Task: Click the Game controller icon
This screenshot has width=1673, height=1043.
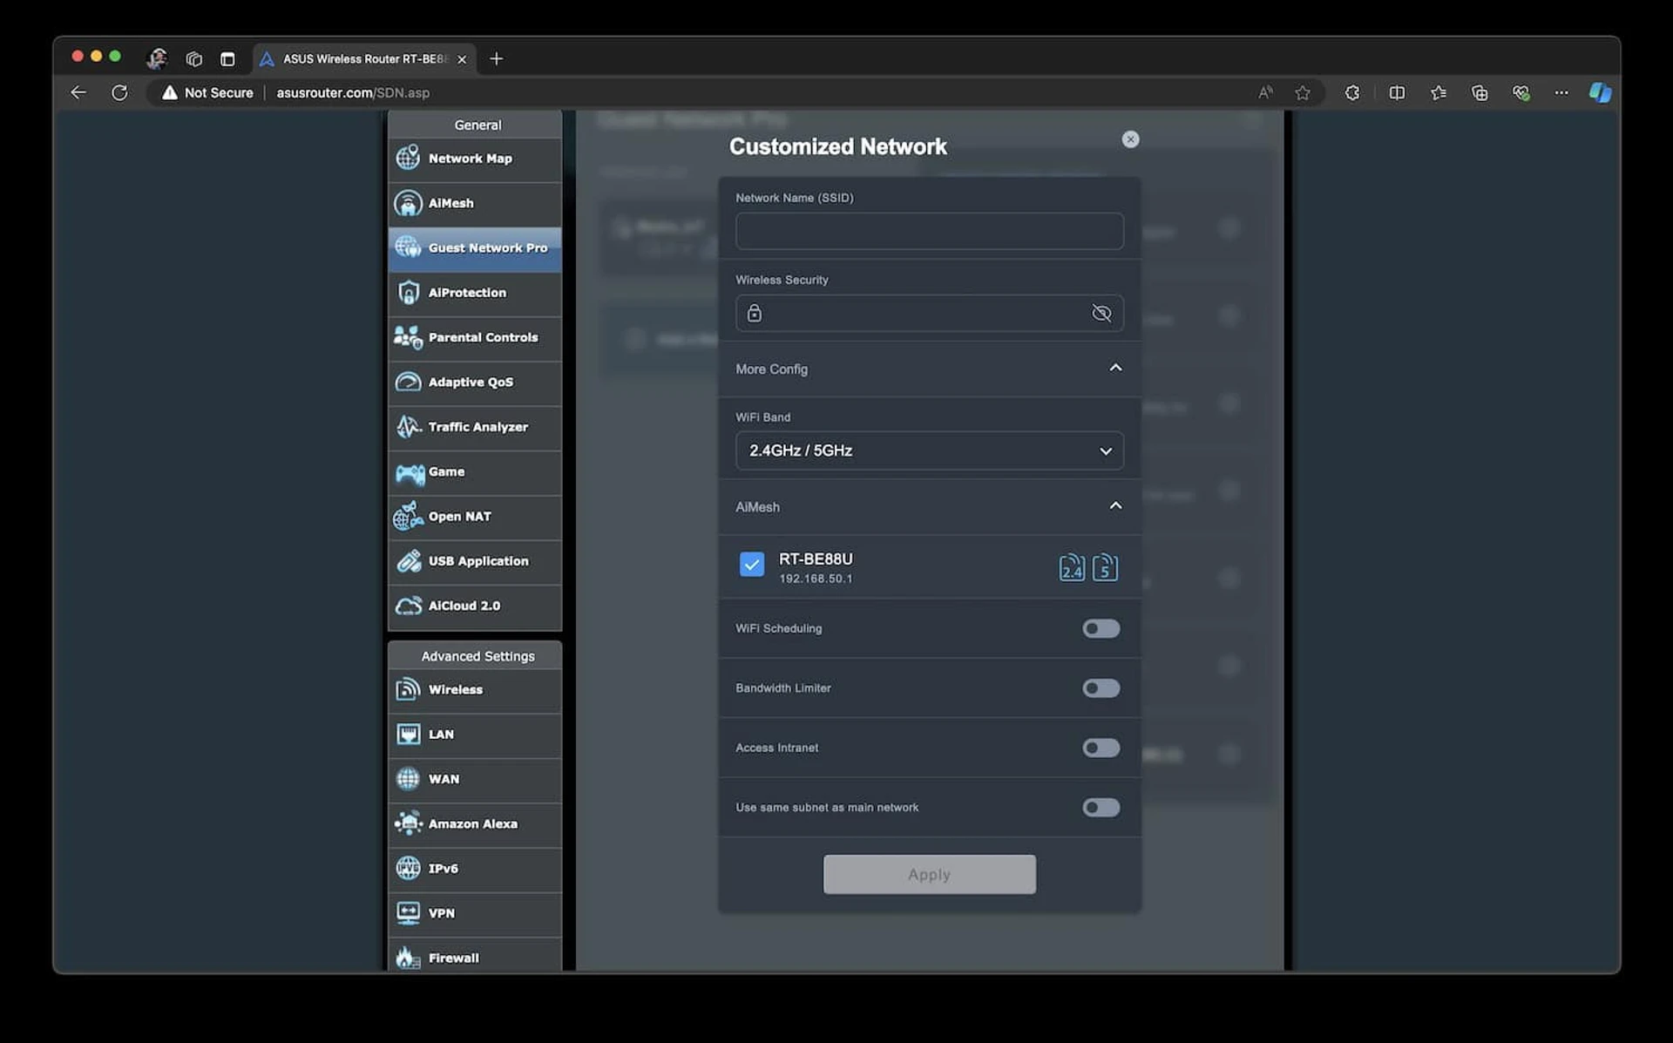Action: pos(410,472)
